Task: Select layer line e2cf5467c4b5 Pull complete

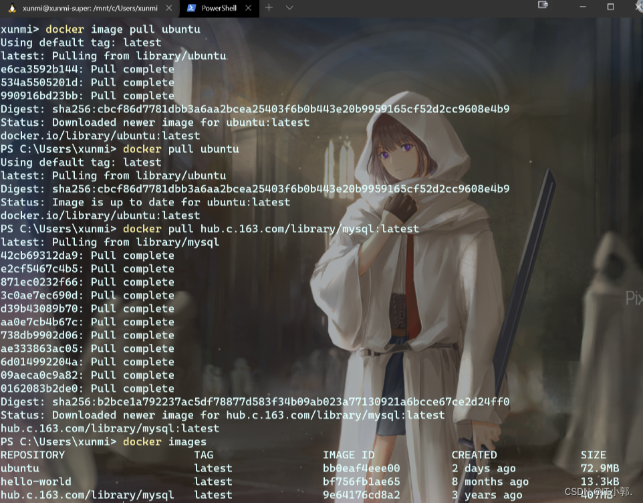Action: pyautogui.click(x=88, y=269)
